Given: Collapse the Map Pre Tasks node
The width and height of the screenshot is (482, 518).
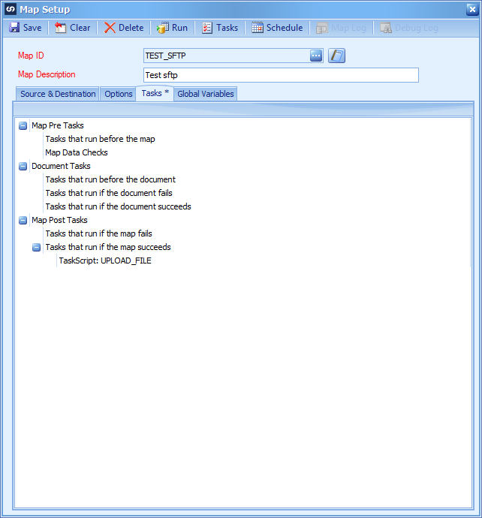Looking at the screenshot, I should (x=23, y=125).
